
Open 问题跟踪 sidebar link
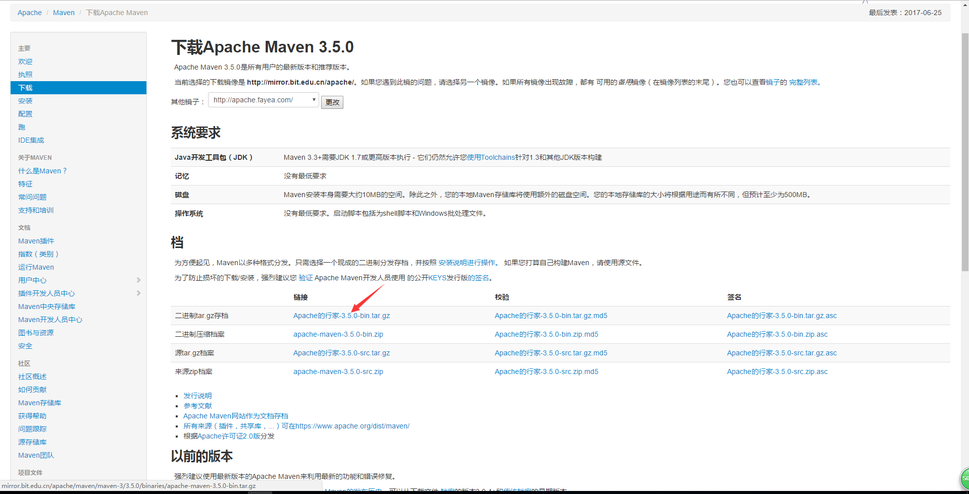(32, 429)
